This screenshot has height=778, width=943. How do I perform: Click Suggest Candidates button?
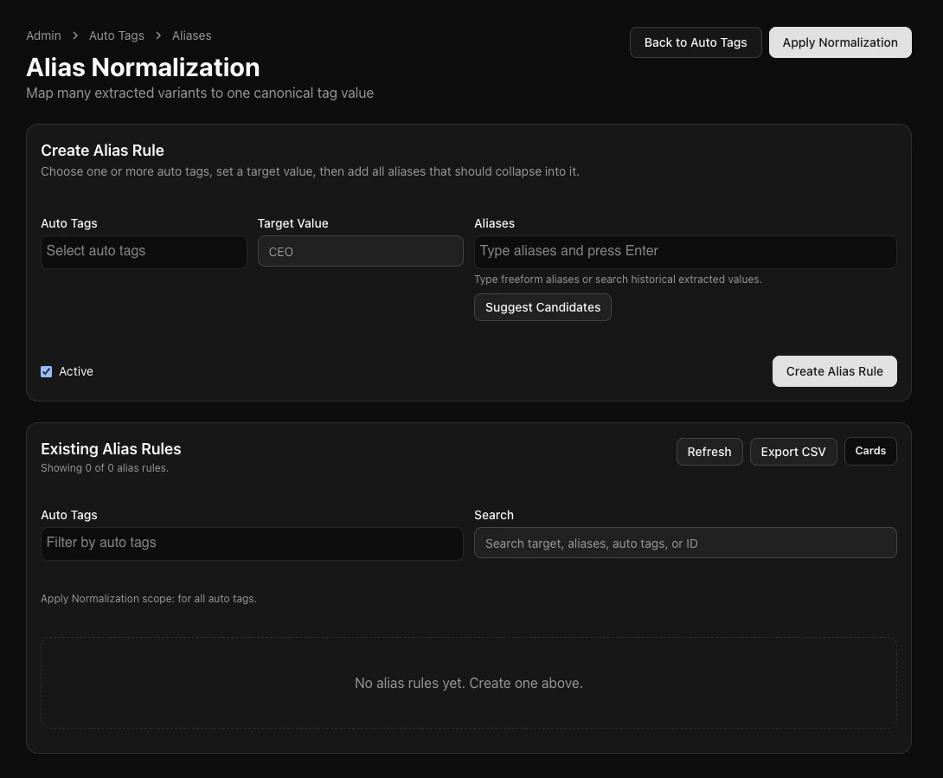[x=542, y=307]
